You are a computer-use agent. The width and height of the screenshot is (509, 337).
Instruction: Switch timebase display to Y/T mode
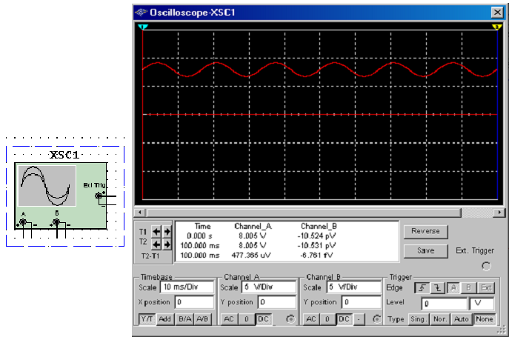pos(148,318)
